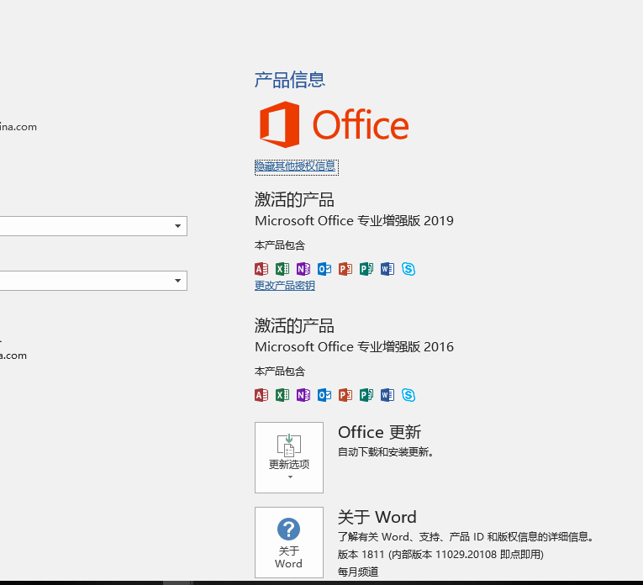Click Microsoft Office 专业增强版 2016 text
Image resolution: width=643 pixels, height=585 pixels.
(355, 347)
